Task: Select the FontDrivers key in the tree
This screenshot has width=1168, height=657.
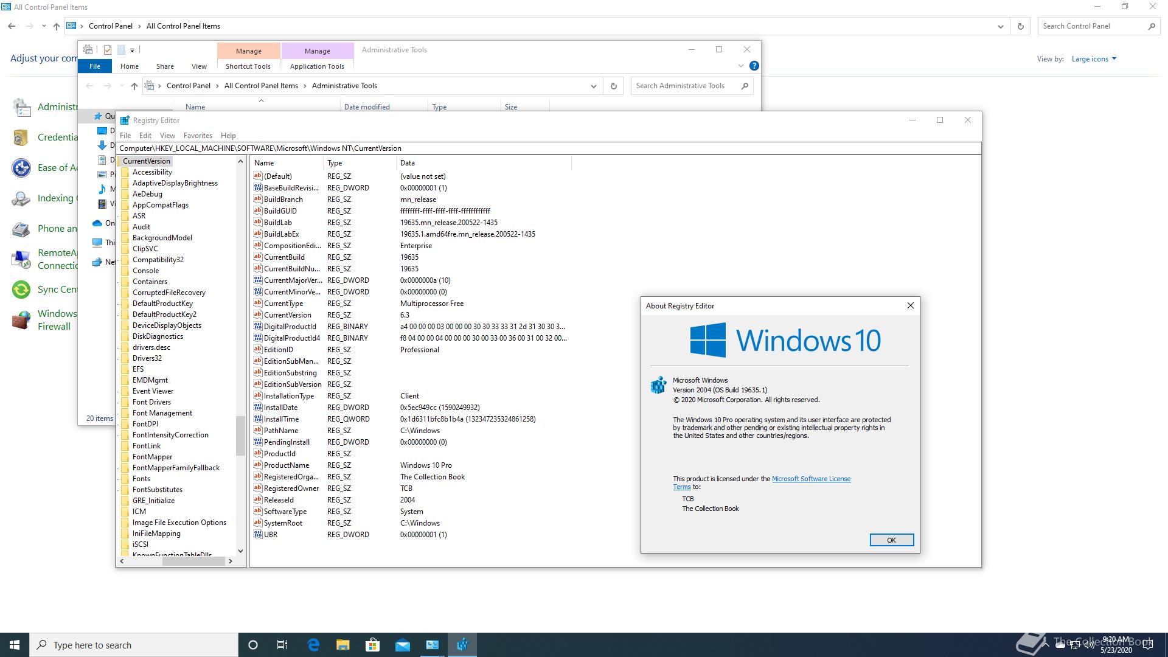Action: (151, 402)
